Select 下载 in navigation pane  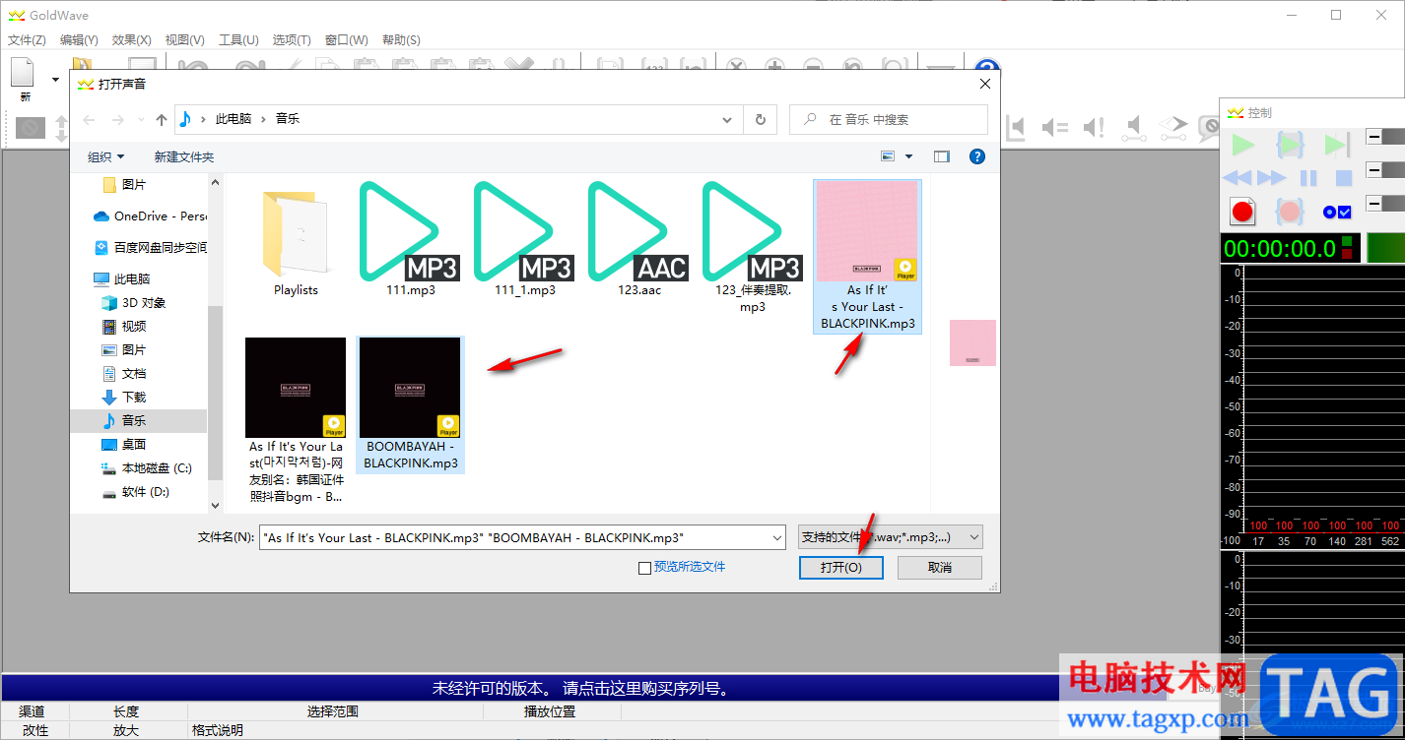[x=134, y=397]
